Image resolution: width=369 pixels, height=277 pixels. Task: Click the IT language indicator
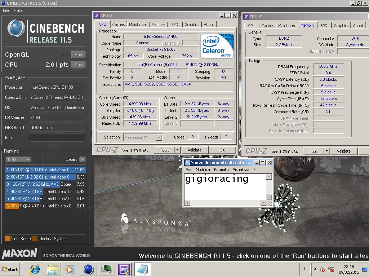305,269
